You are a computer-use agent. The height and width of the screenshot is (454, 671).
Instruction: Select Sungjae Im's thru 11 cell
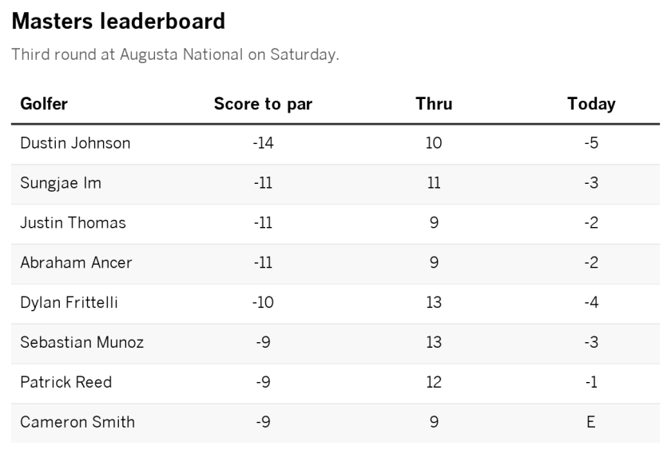click(x=434, y=183)
